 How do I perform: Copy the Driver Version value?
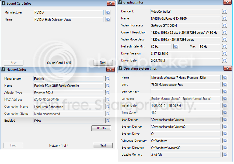(225, 53)
